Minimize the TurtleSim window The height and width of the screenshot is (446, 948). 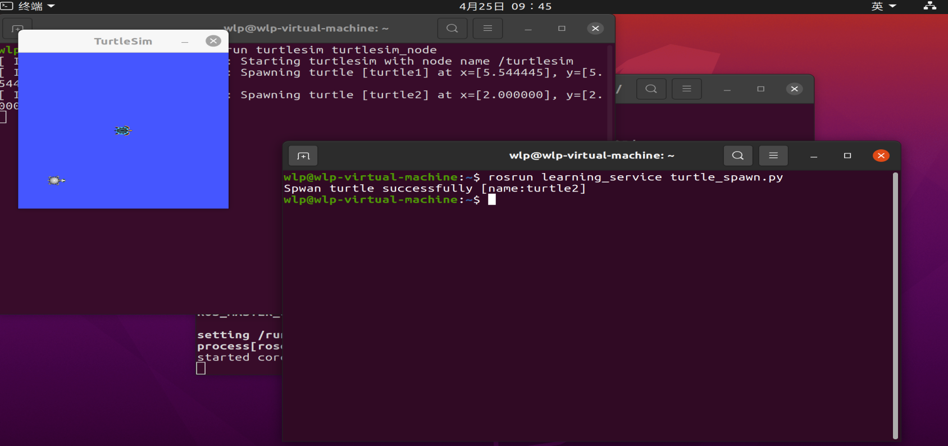[185, 42]
